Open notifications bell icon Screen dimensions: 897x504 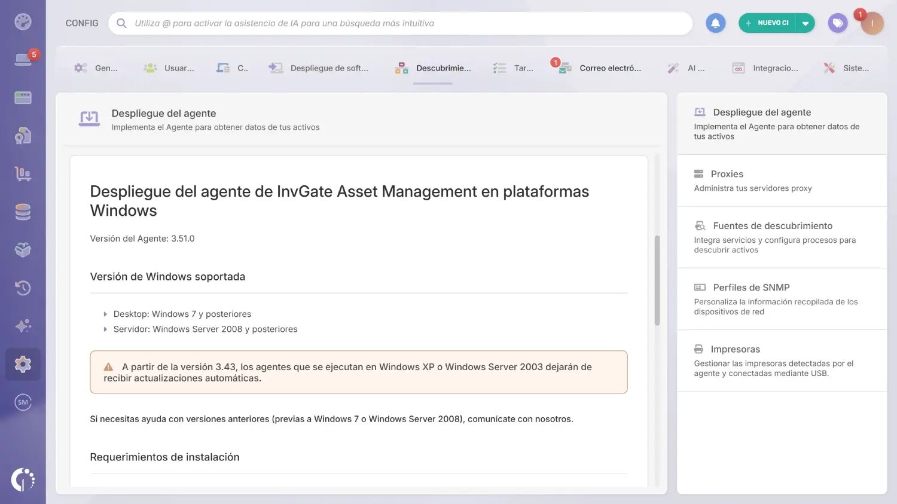pyautogui.click(x=715, y=23)
